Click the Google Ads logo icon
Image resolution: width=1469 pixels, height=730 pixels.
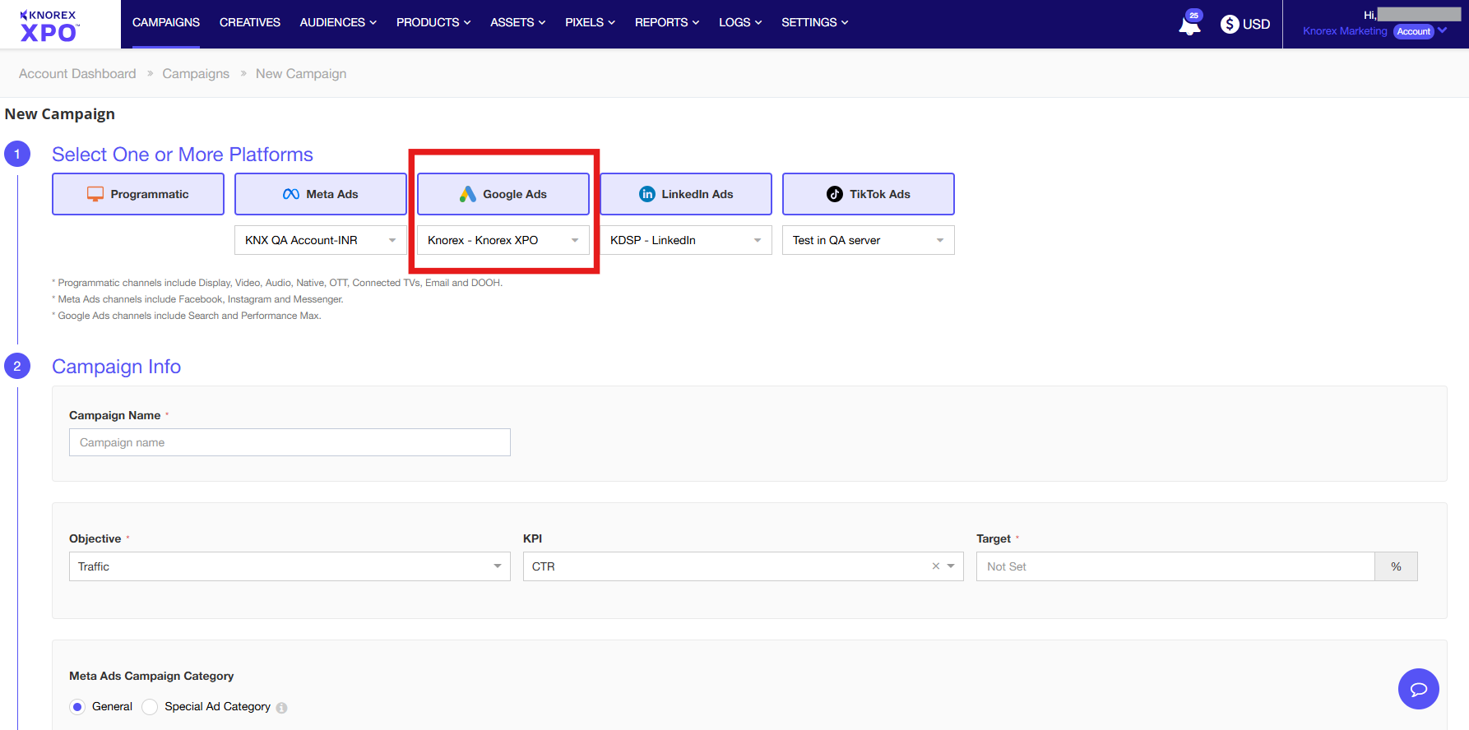pyautogui.click(x=468, y=194)
